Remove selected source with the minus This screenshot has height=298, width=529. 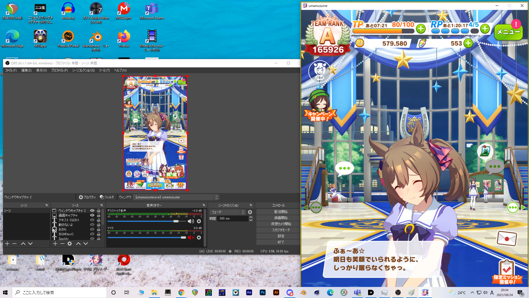[62, 243]
